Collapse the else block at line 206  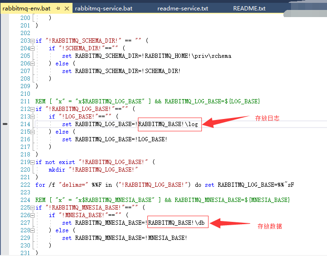click(x=32, y=64)
